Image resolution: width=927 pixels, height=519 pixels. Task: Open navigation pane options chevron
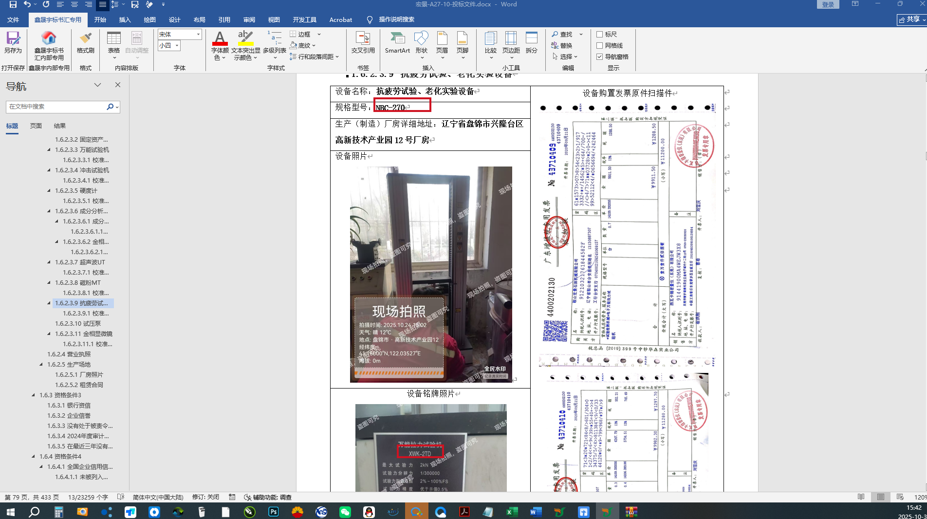point(97,85)
